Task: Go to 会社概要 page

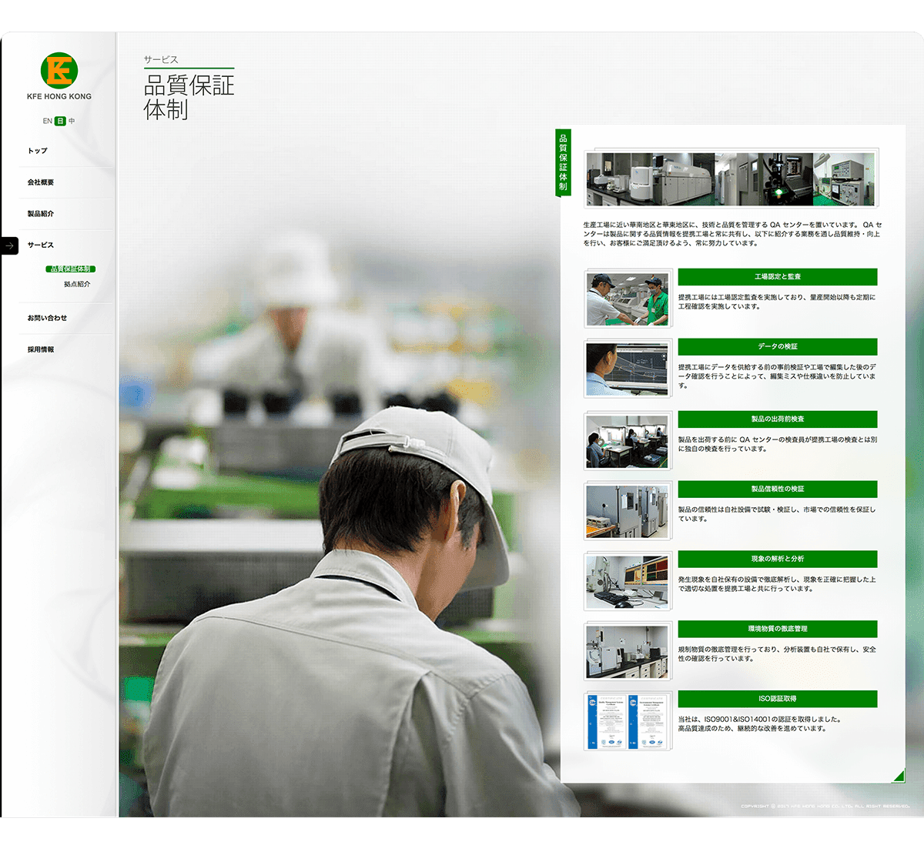Action: click(x=41, y=182)
